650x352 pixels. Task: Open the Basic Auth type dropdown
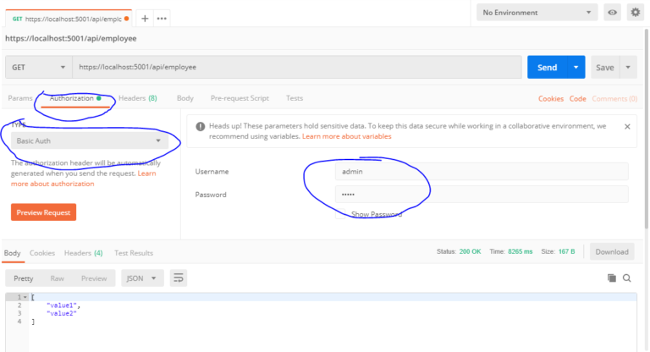tap(89, 140)
